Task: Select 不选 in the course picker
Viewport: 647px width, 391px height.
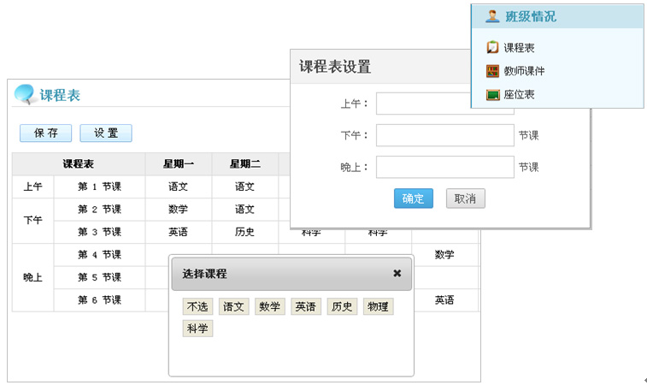Action: point(197,306)
